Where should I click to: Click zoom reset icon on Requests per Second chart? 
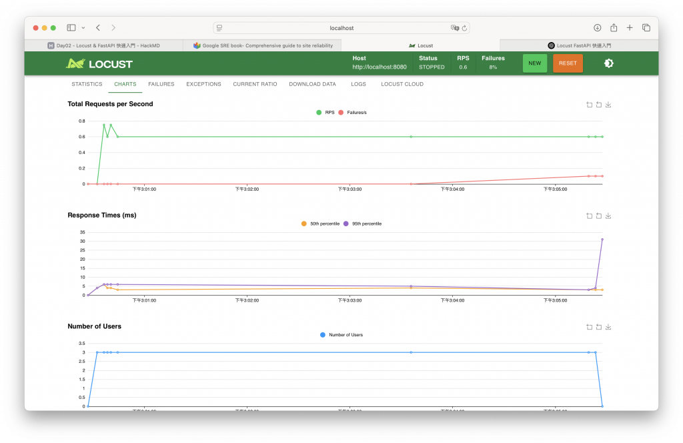[x=599, y=105]
